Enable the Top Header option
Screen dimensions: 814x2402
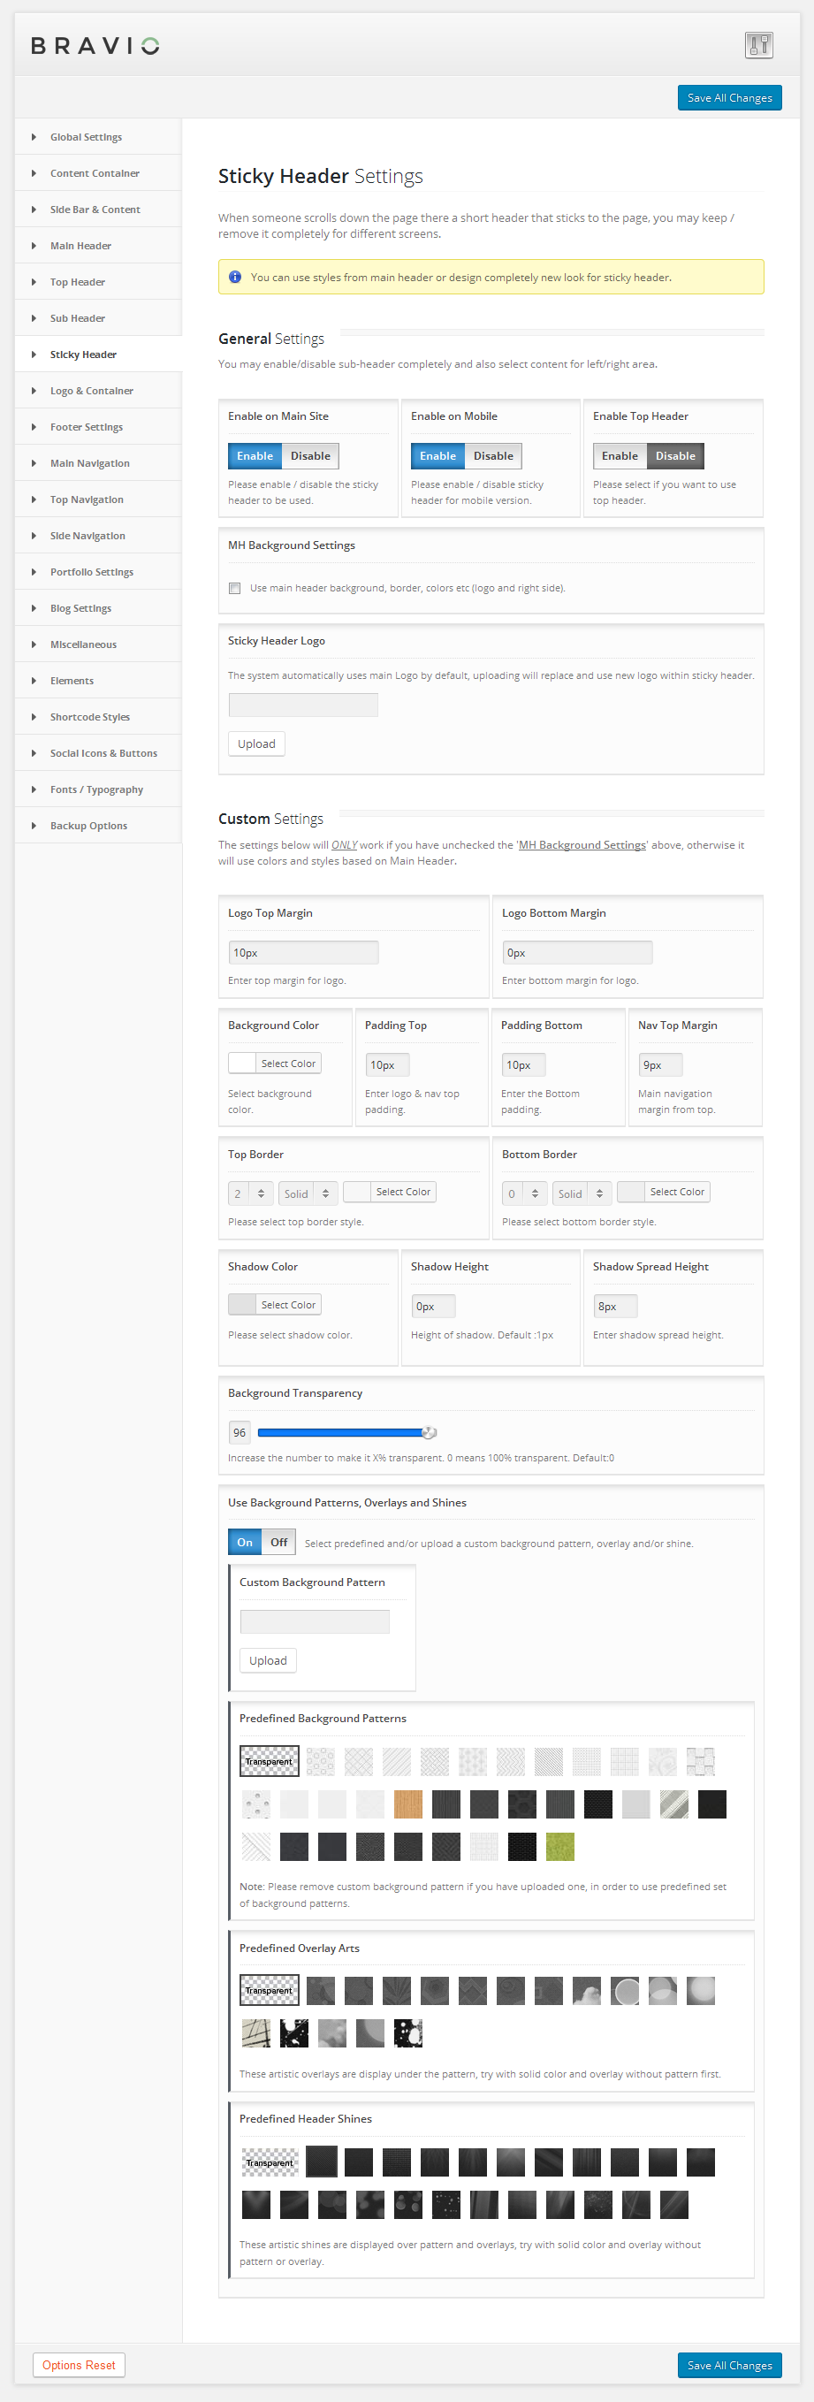click(x=620, y=456)
